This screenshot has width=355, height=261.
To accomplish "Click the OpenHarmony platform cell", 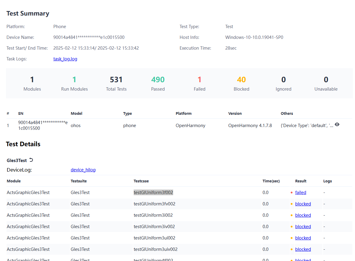I will (191, 125).
